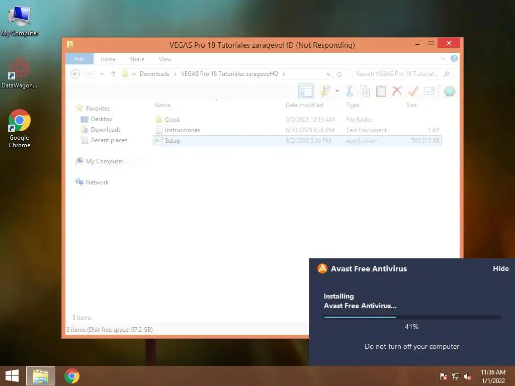Sort files by Name column header
The image size is (515, 386).
[162, 105]
